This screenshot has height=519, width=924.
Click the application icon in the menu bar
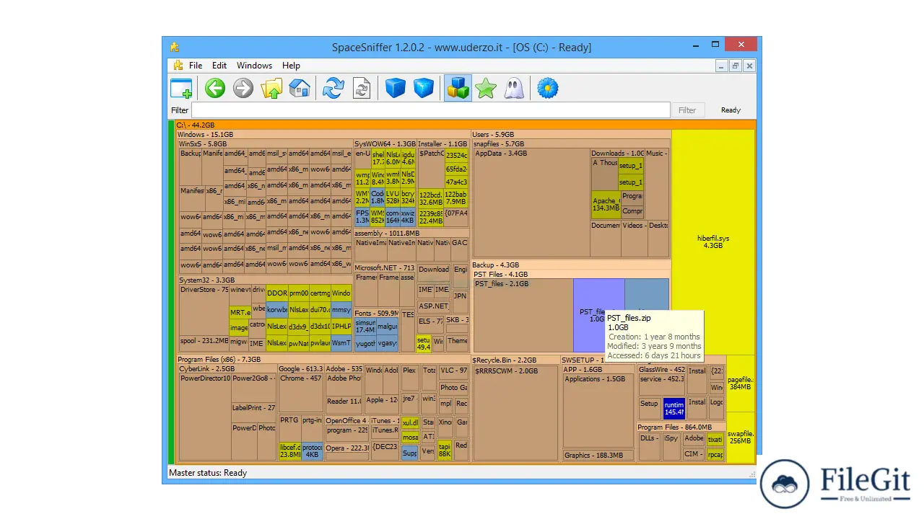tap(178, 65)
